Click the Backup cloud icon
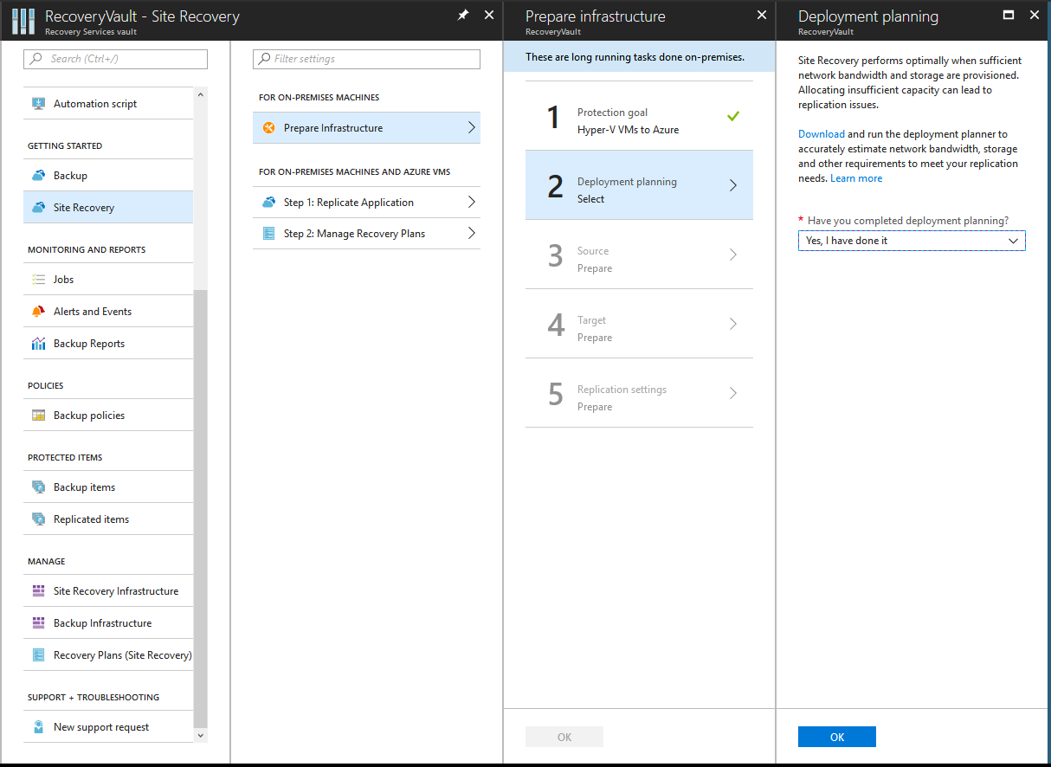The image size is (1051, 767). click(x=38, y=176)
